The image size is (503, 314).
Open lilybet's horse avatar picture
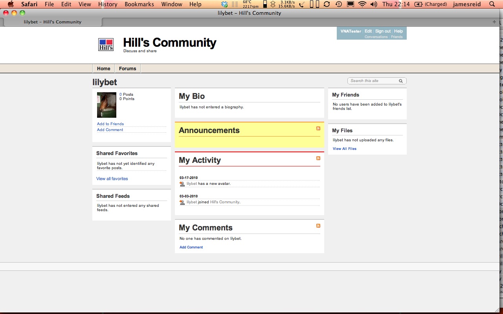pyautogui.click(x=106, y=105)
